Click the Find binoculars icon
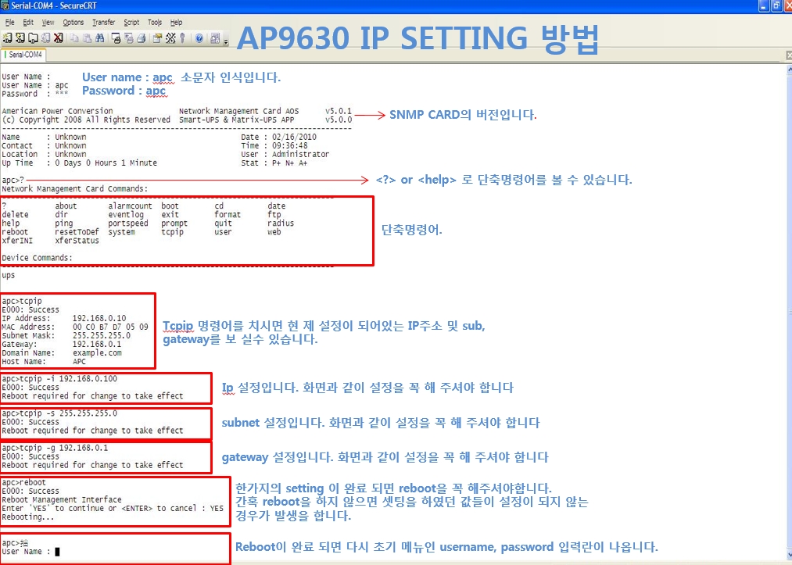This screenshot has width=792, height=565. tap(100, 38)
